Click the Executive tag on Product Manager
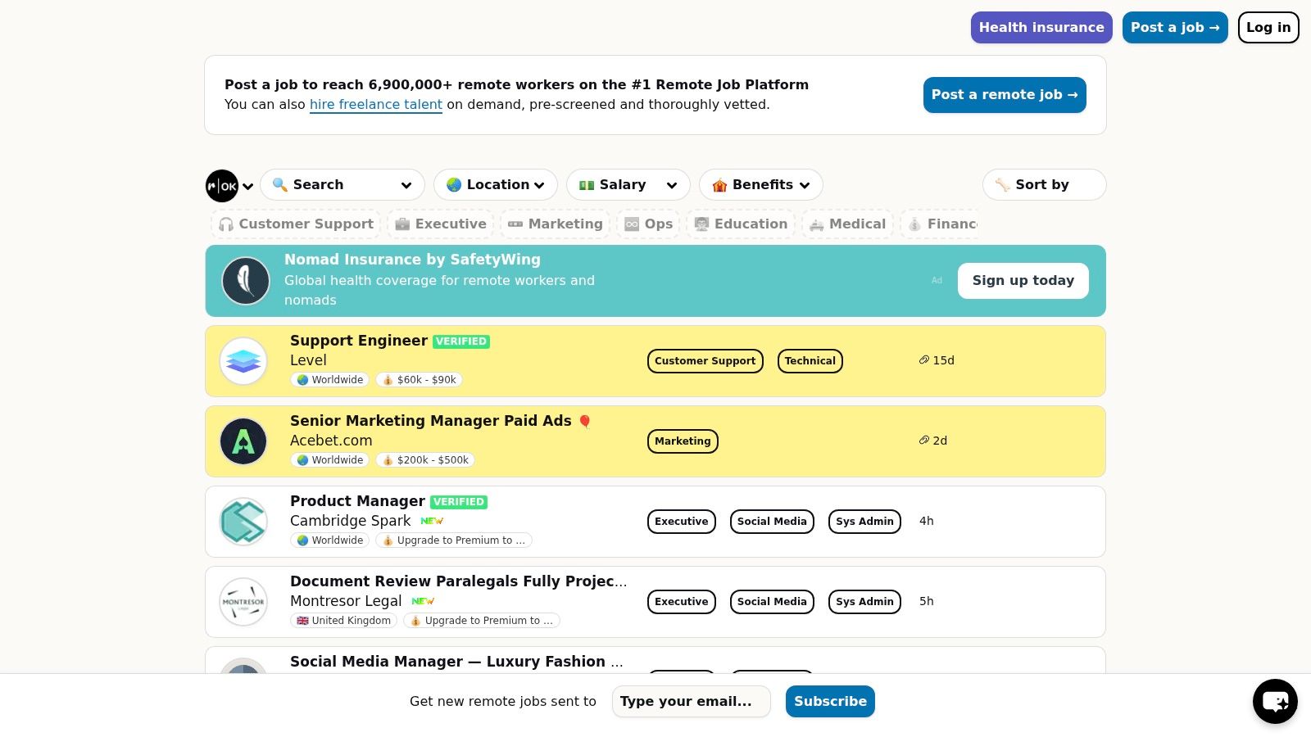1311x737 pixels. [682, 522]
